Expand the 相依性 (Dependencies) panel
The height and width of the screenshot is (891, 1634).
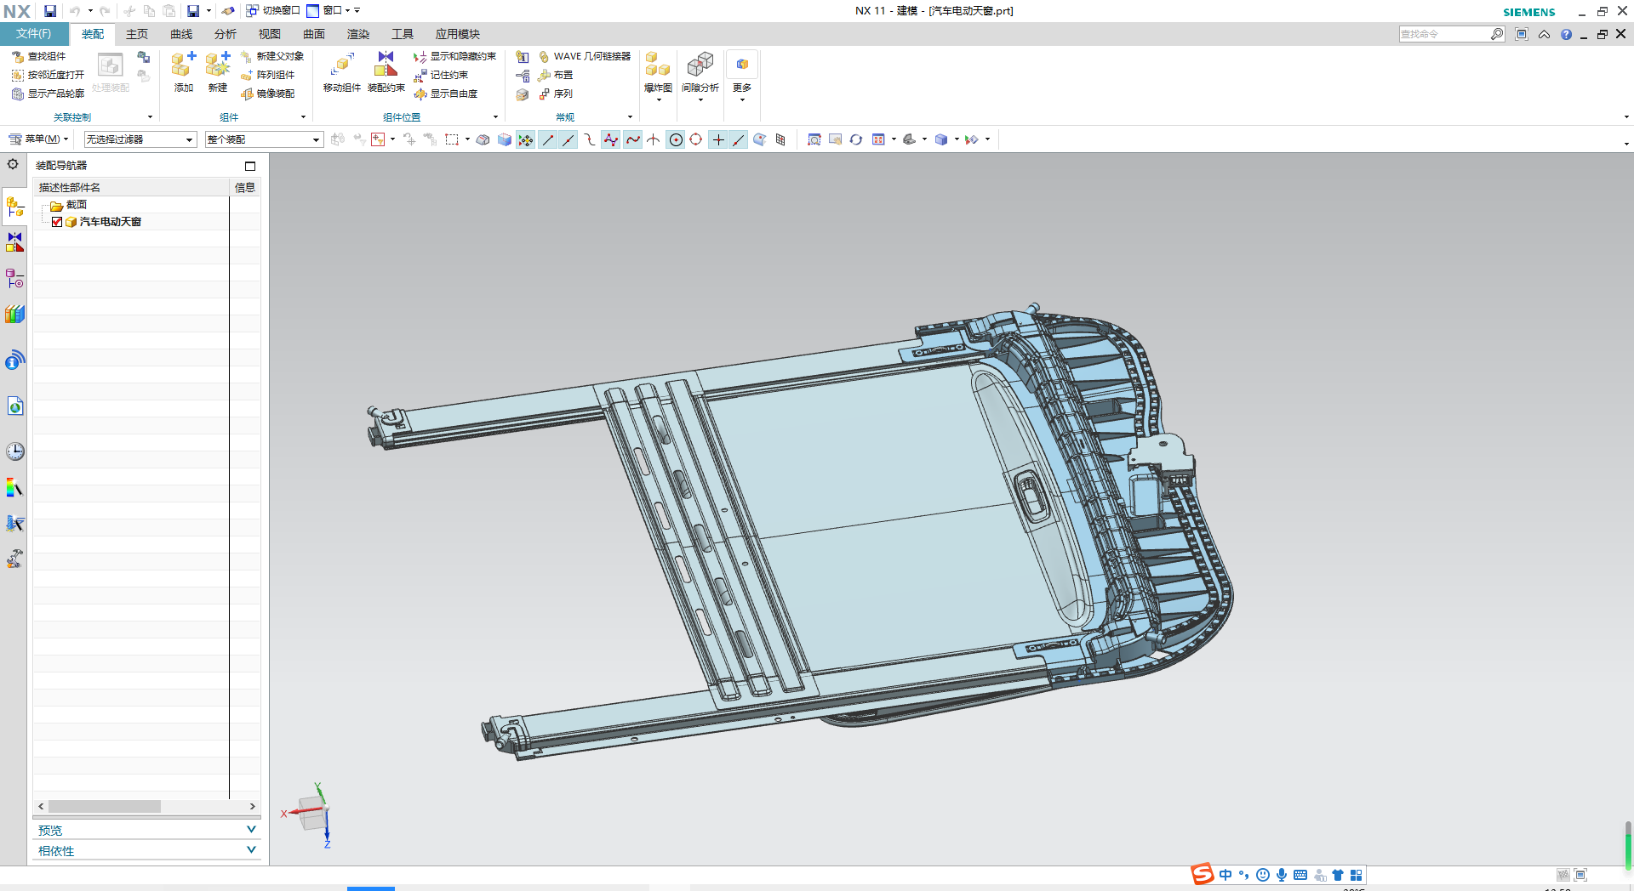point(146,850)
